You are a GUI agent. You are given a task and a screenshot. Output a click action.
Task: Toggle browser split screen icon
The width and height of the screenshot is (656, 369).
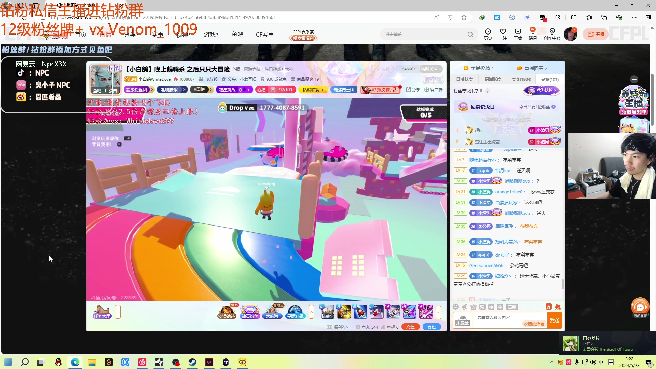[574, 17]
